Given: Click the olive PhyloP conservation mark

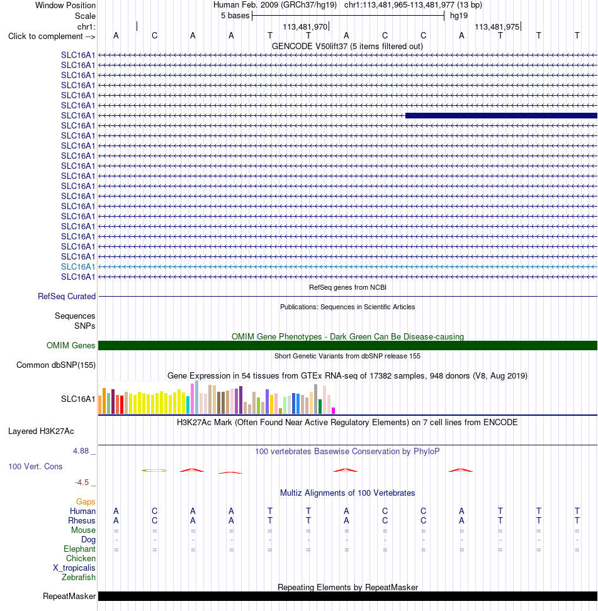Looking at the screenshot, I should (x=155, y=471).
